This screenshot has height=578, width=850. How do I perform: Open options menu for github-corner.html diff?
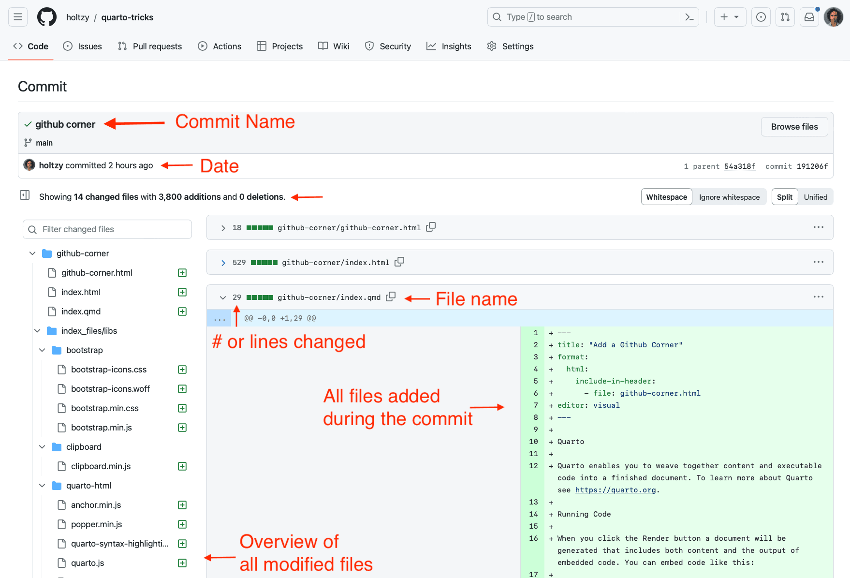pos(818,227)
